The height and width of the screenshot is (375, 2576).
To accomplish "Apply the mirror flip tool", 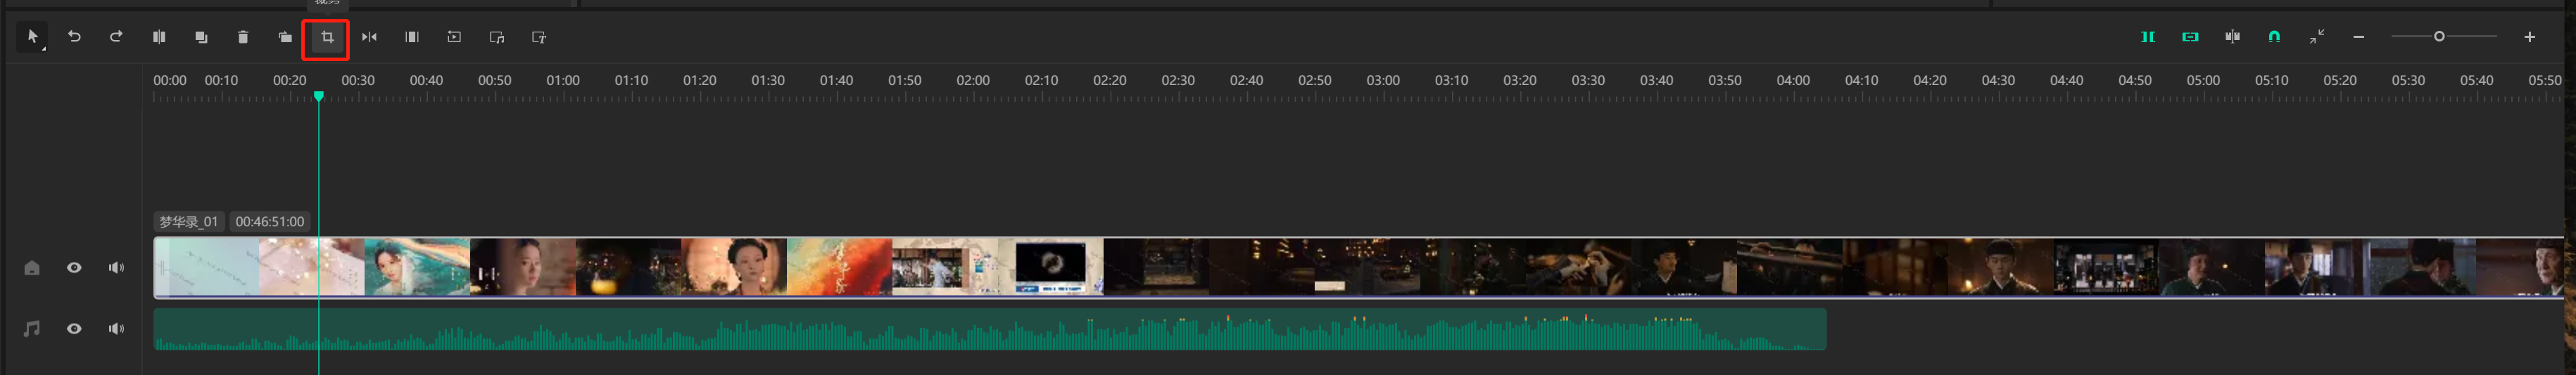I will [x=369, y=37].
